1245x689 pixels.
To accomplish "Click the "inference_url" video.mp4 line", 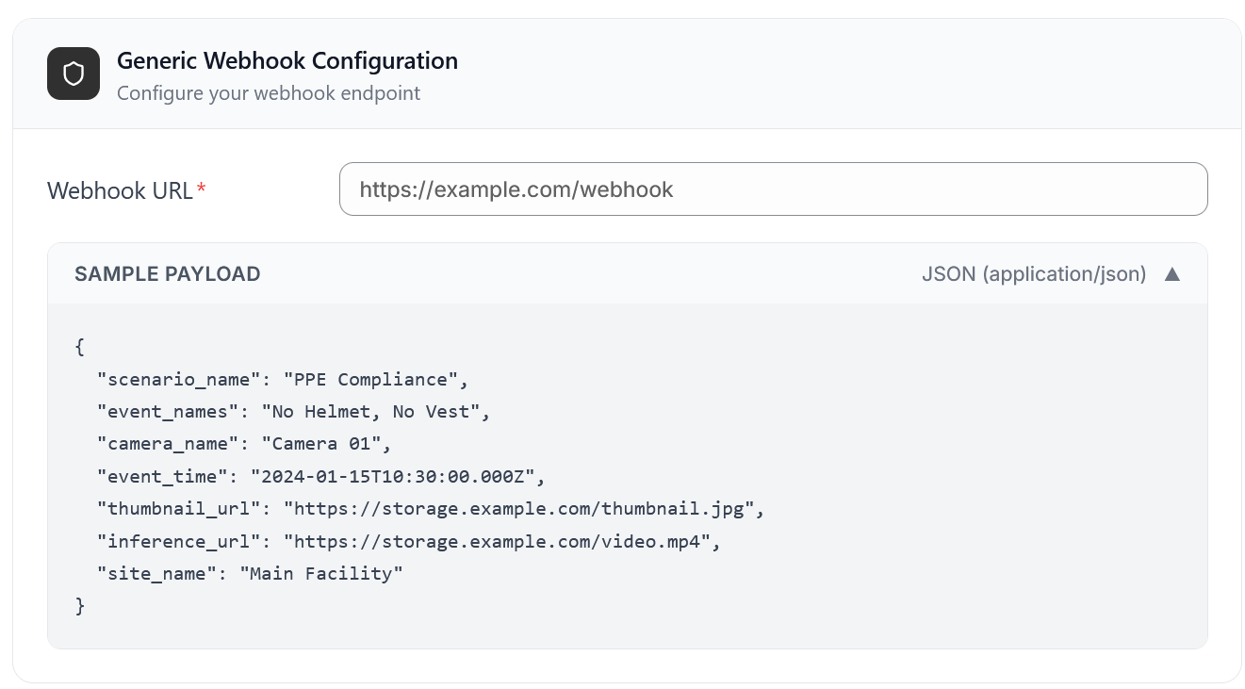I will (x=409, y=542).
